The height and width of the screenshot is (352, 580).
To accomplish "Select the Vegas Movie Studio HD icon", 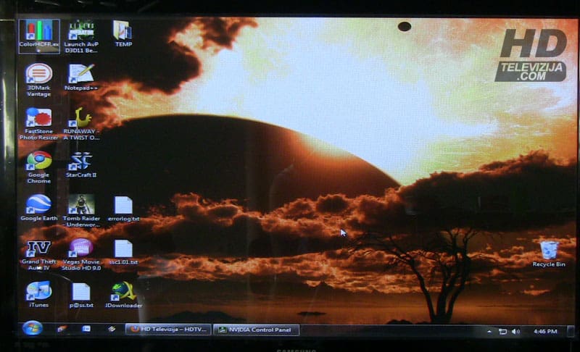I will pyautogui.click(x=80, y=248).
